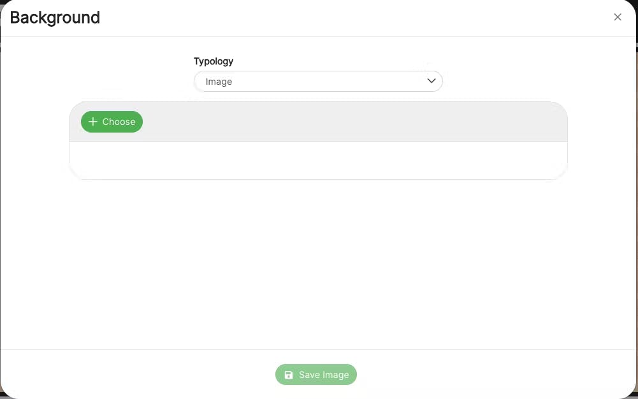Open the Typology dropdown
This screenshot has height=399, width=638.
[318, 82]
